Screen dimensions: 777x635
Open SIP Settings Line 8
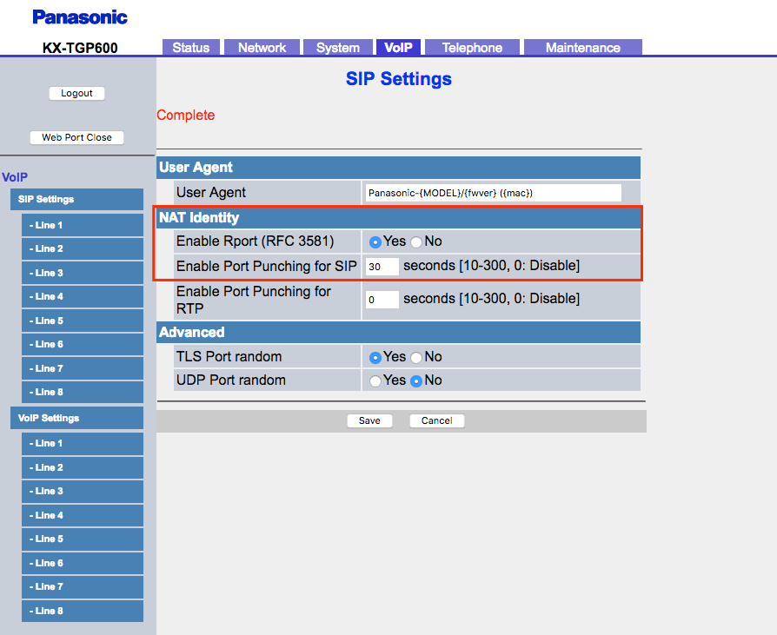point(83,392)
